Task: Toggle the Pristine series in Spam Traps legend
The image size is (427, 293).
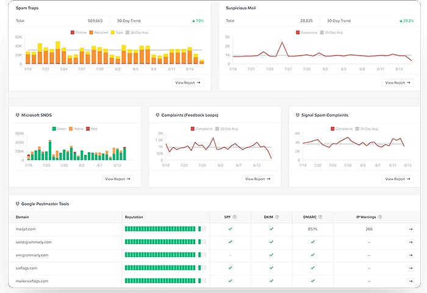Action: point(80,31)
